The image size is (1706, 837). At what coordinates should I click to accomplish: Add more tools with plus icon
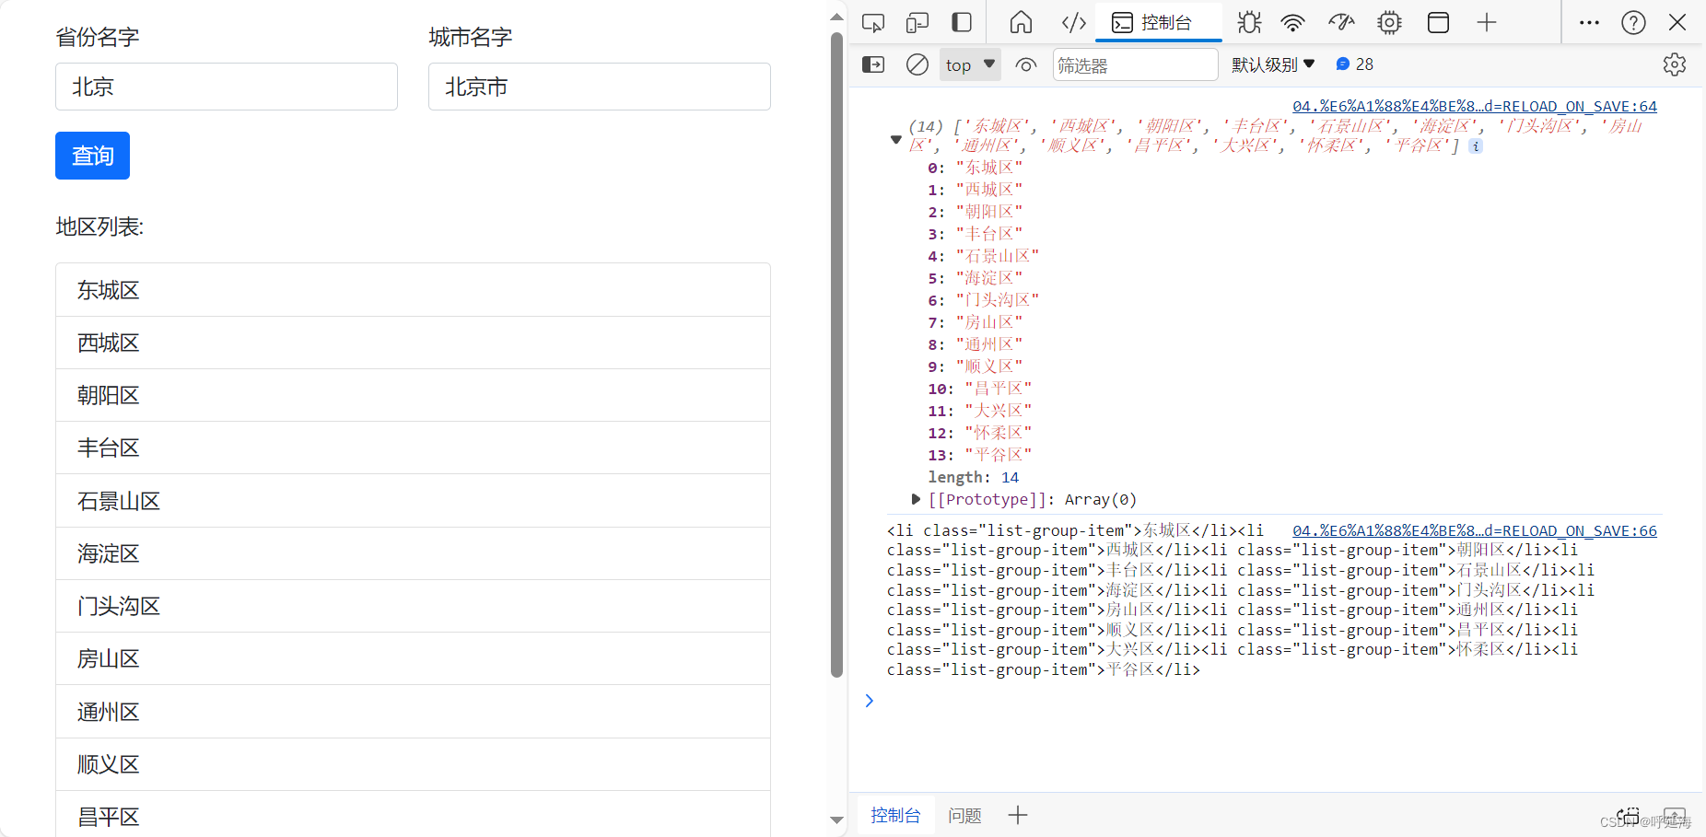click(1487, 22)
